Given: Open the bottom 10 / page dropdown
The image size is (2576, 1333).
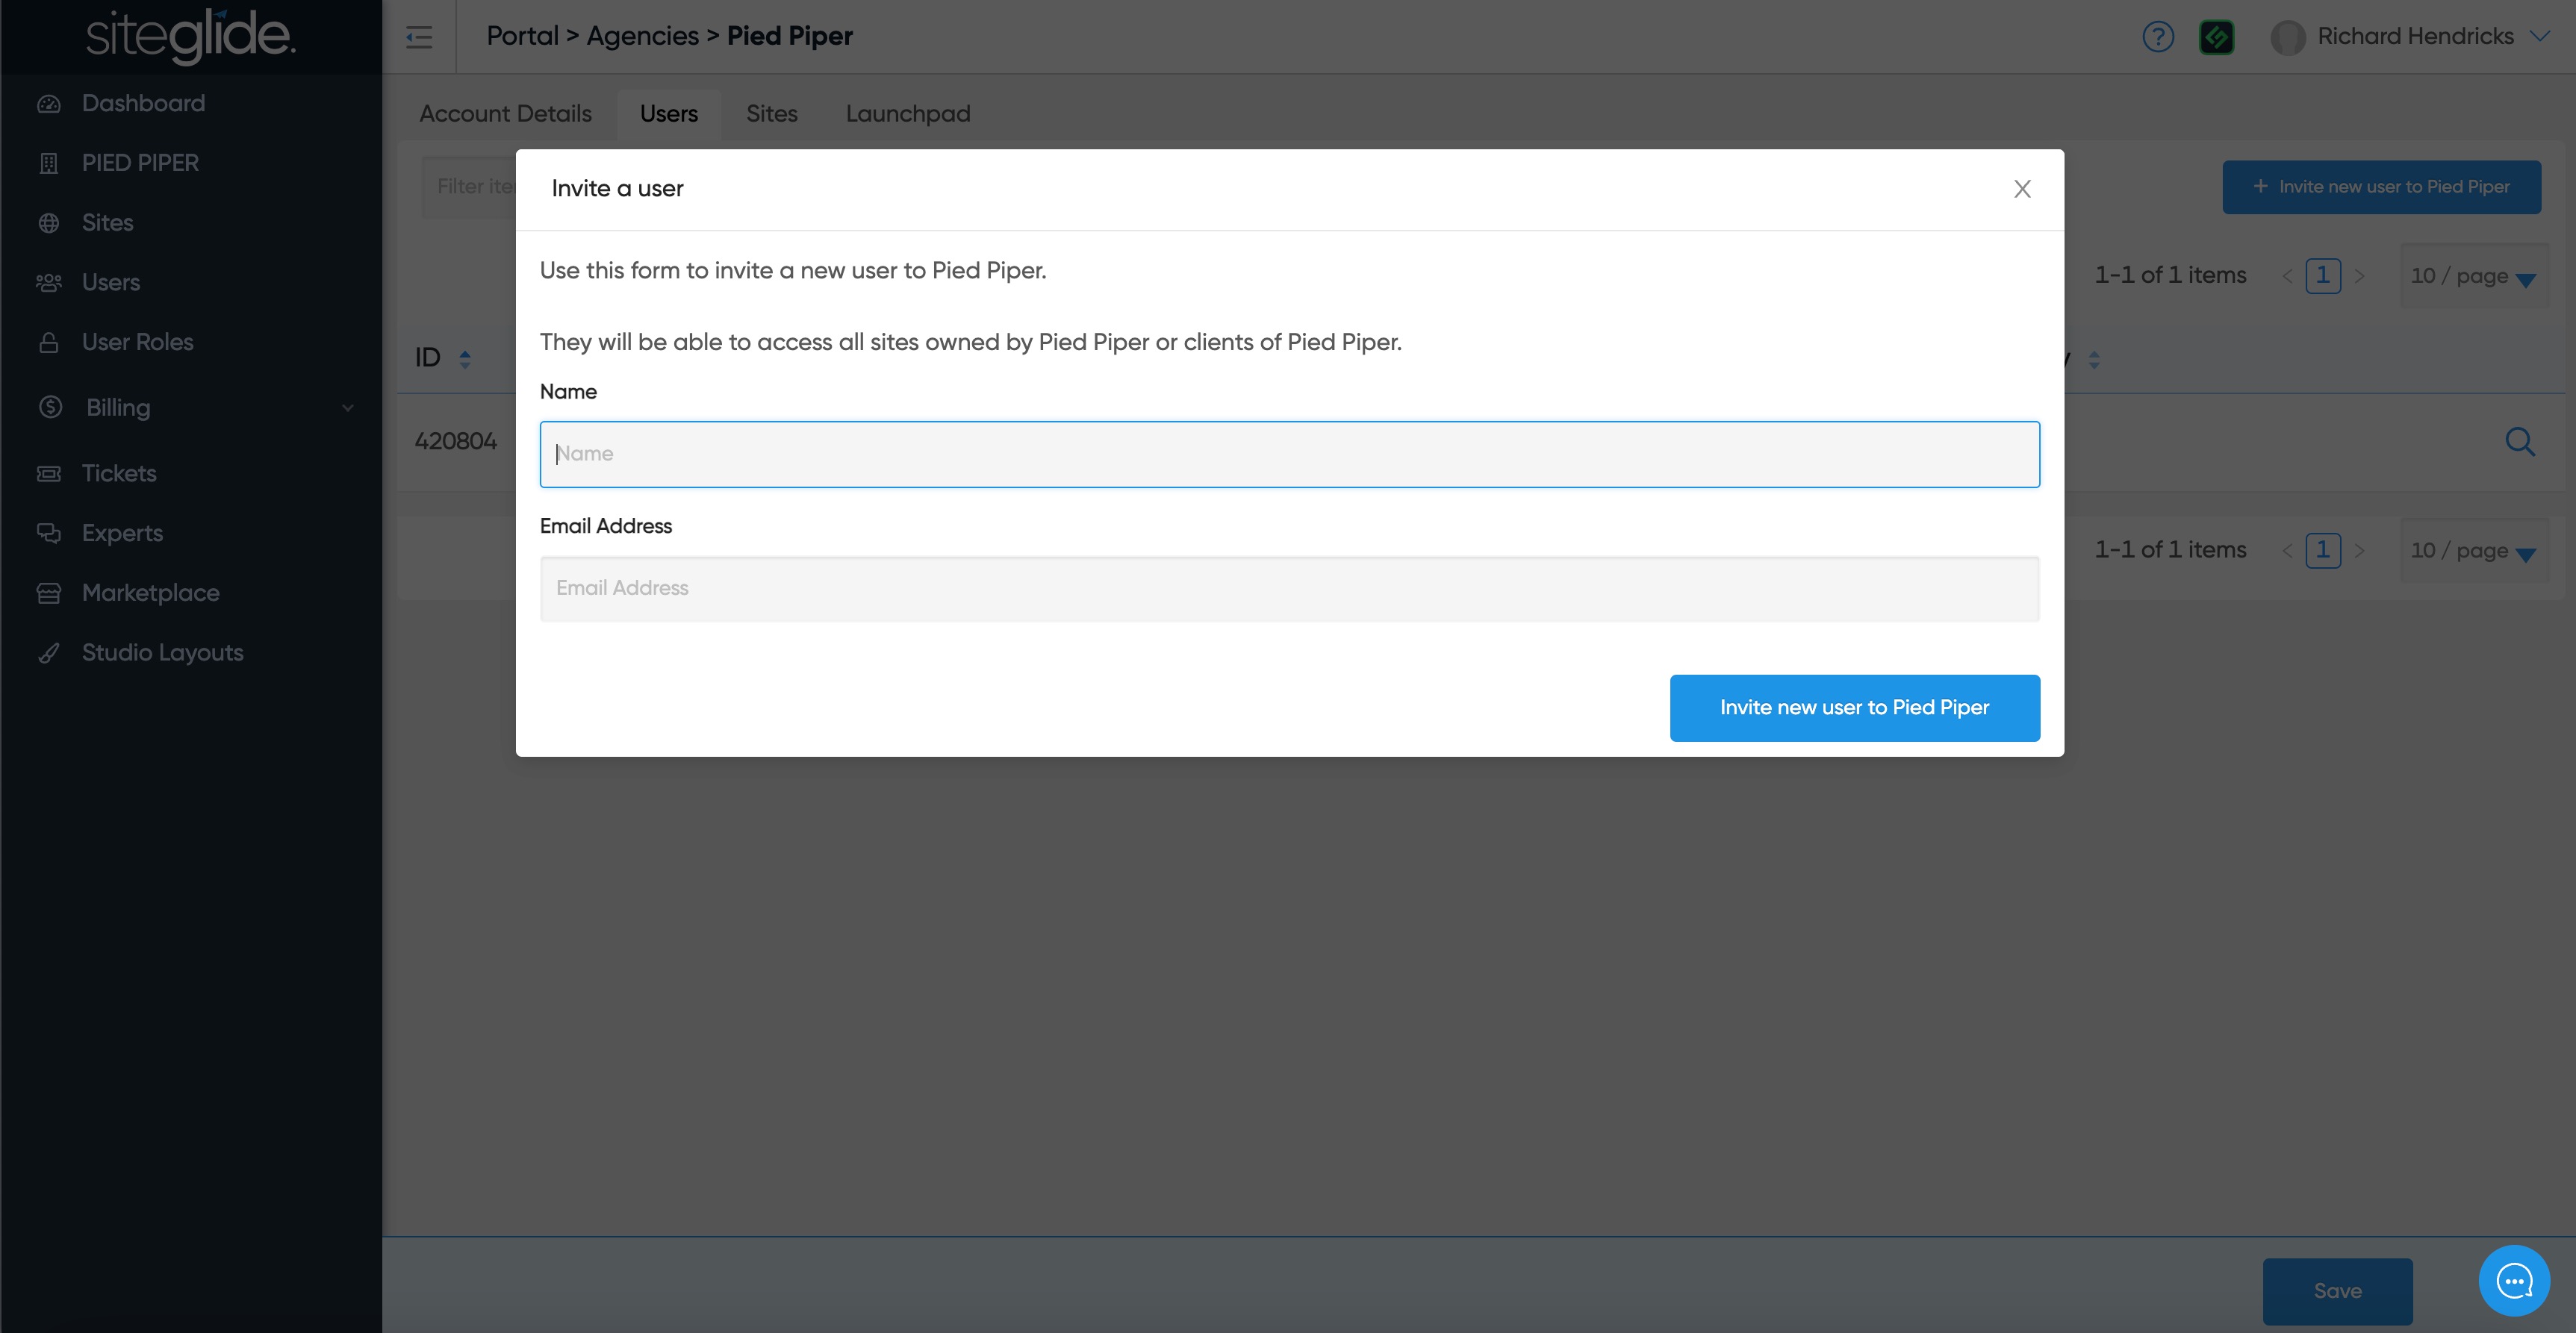Looking at the screenshot, I should [x=2472, y=551].
